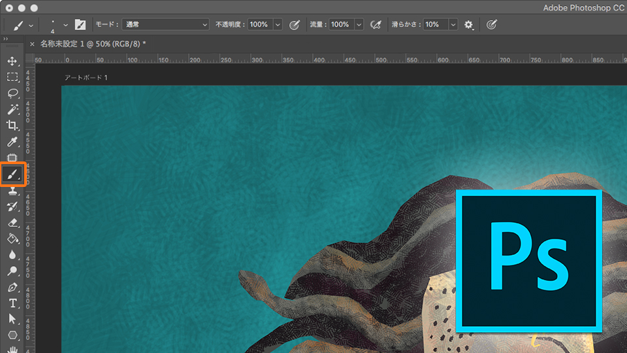Close the 名称未設定 1 document tab
627x353 pixels.
coord(32,44)
